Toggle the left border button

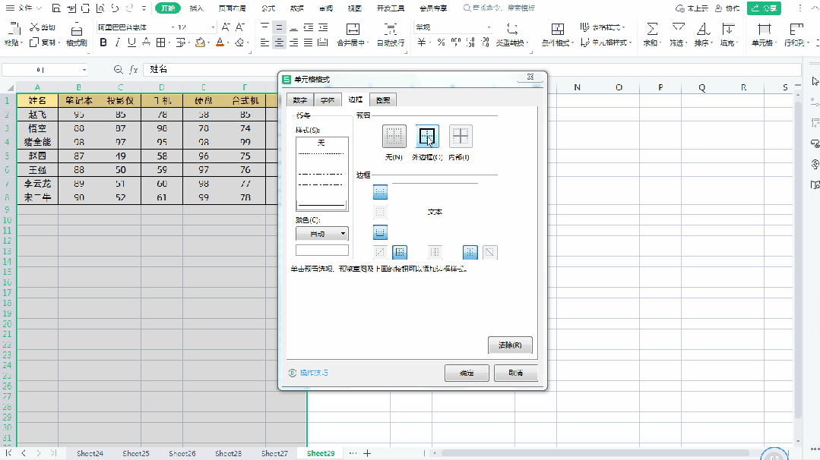(x=400, y=252)
